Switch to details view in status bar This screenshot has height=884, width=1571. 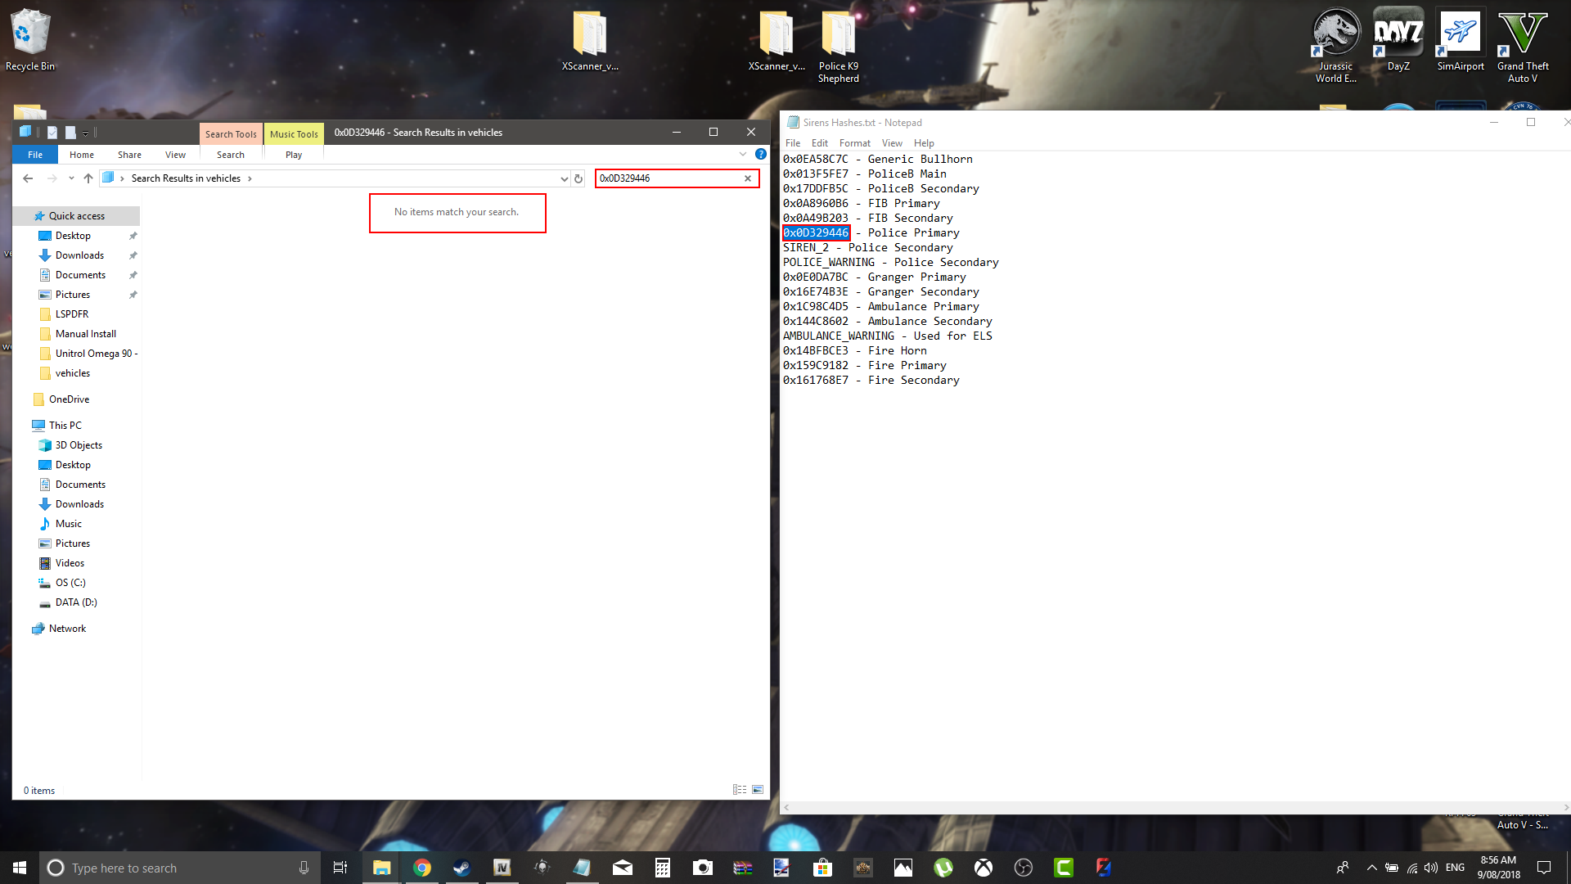pyautogui.click(x=740, y=790)
